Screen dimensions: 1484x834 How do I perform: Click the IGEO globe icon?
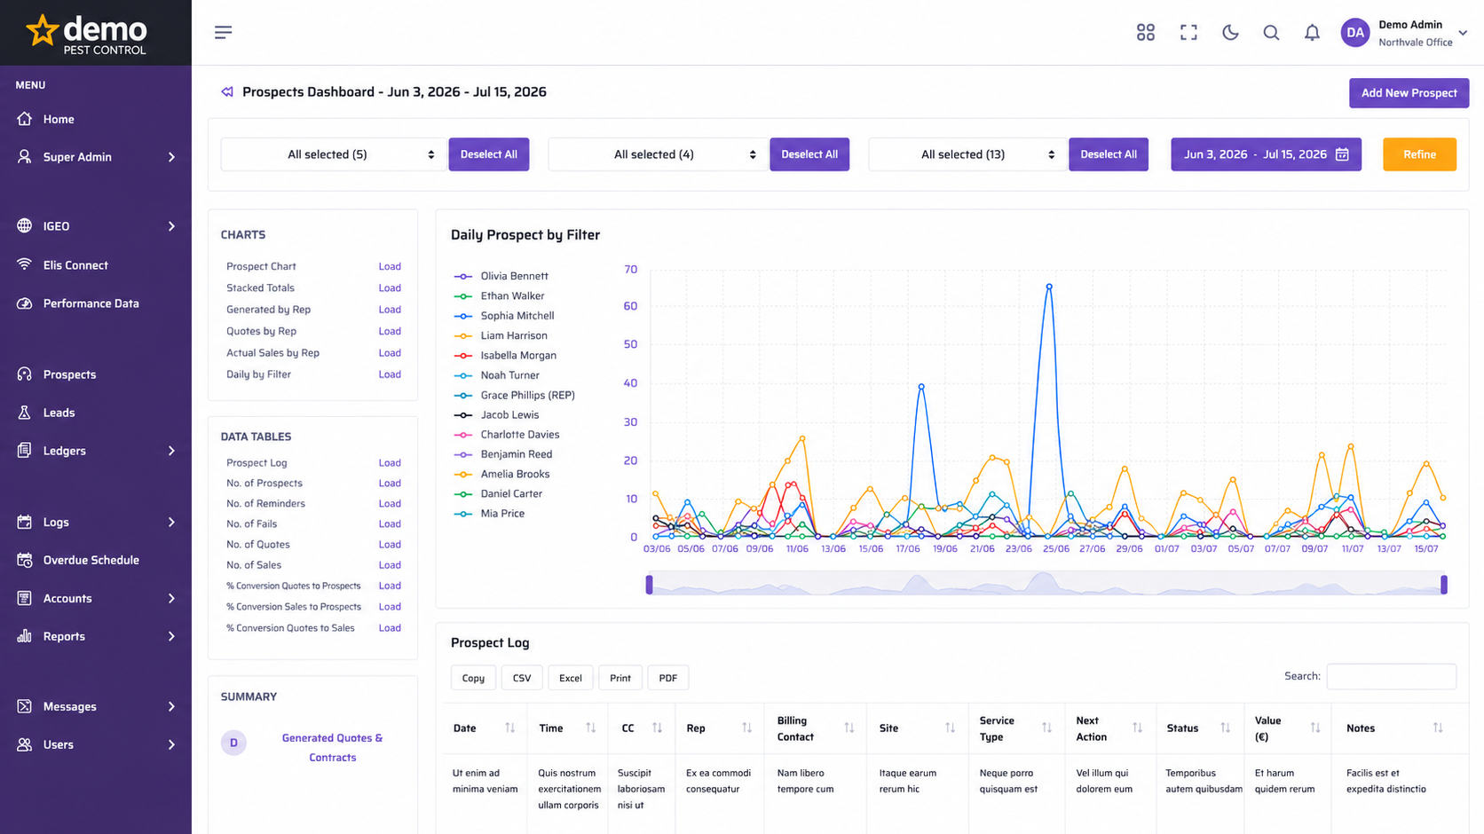point(24,226)
